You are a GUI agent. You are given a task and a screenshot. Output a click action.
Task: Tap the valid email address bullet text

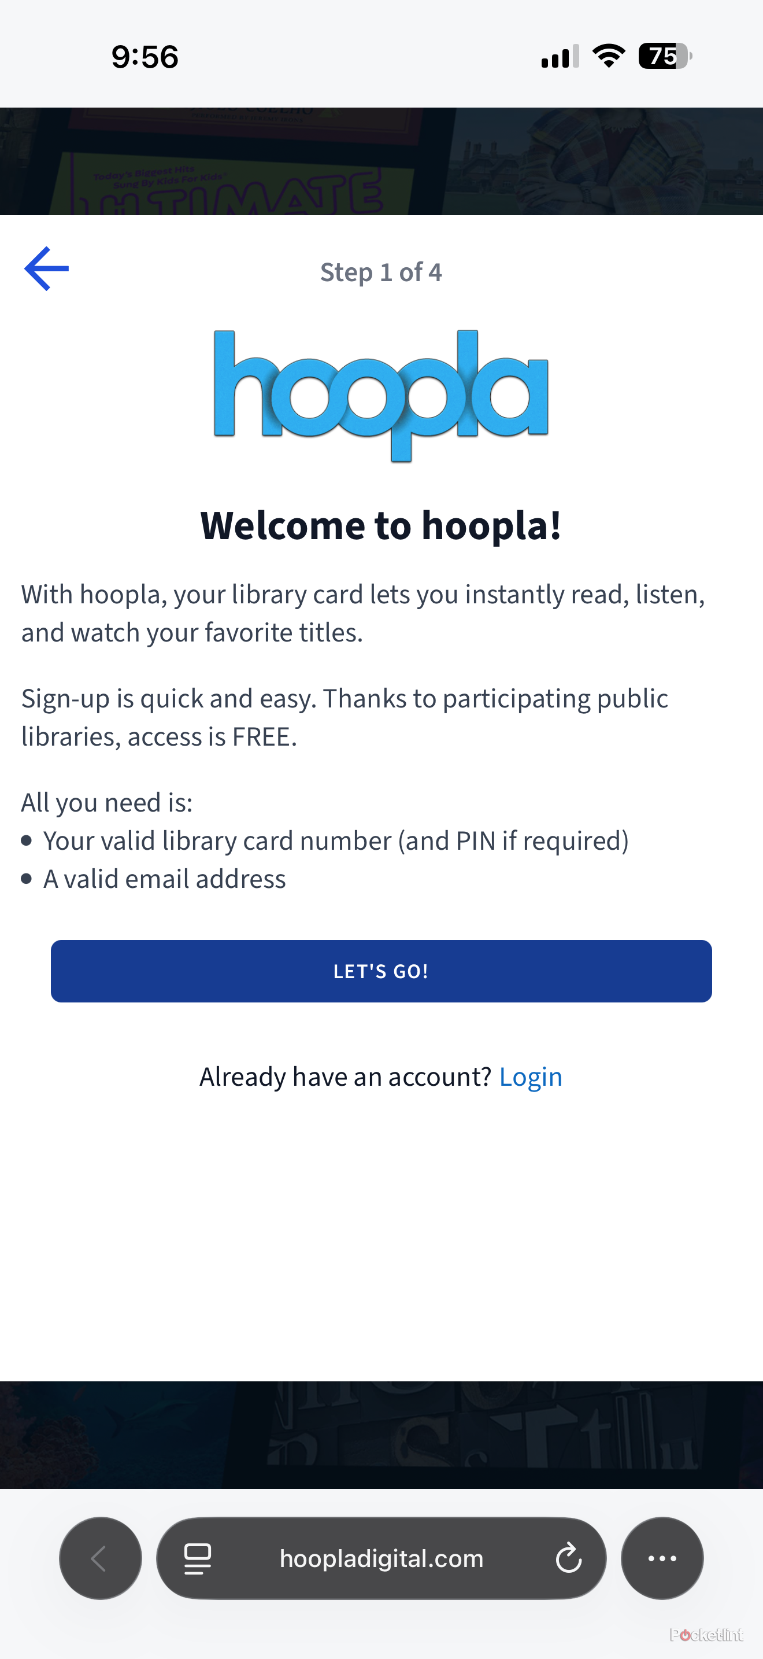tap(165, 879)
